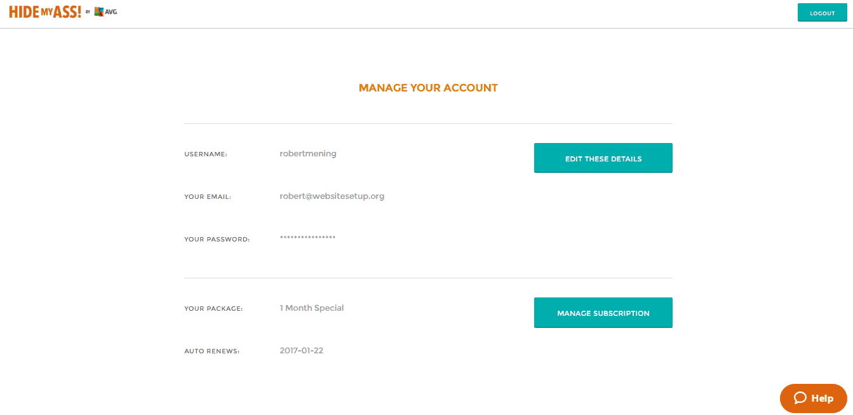Select the username robertmening
The width and height of the screenshot is (853, 415).
pyautogui.click(x=308, y=153)
